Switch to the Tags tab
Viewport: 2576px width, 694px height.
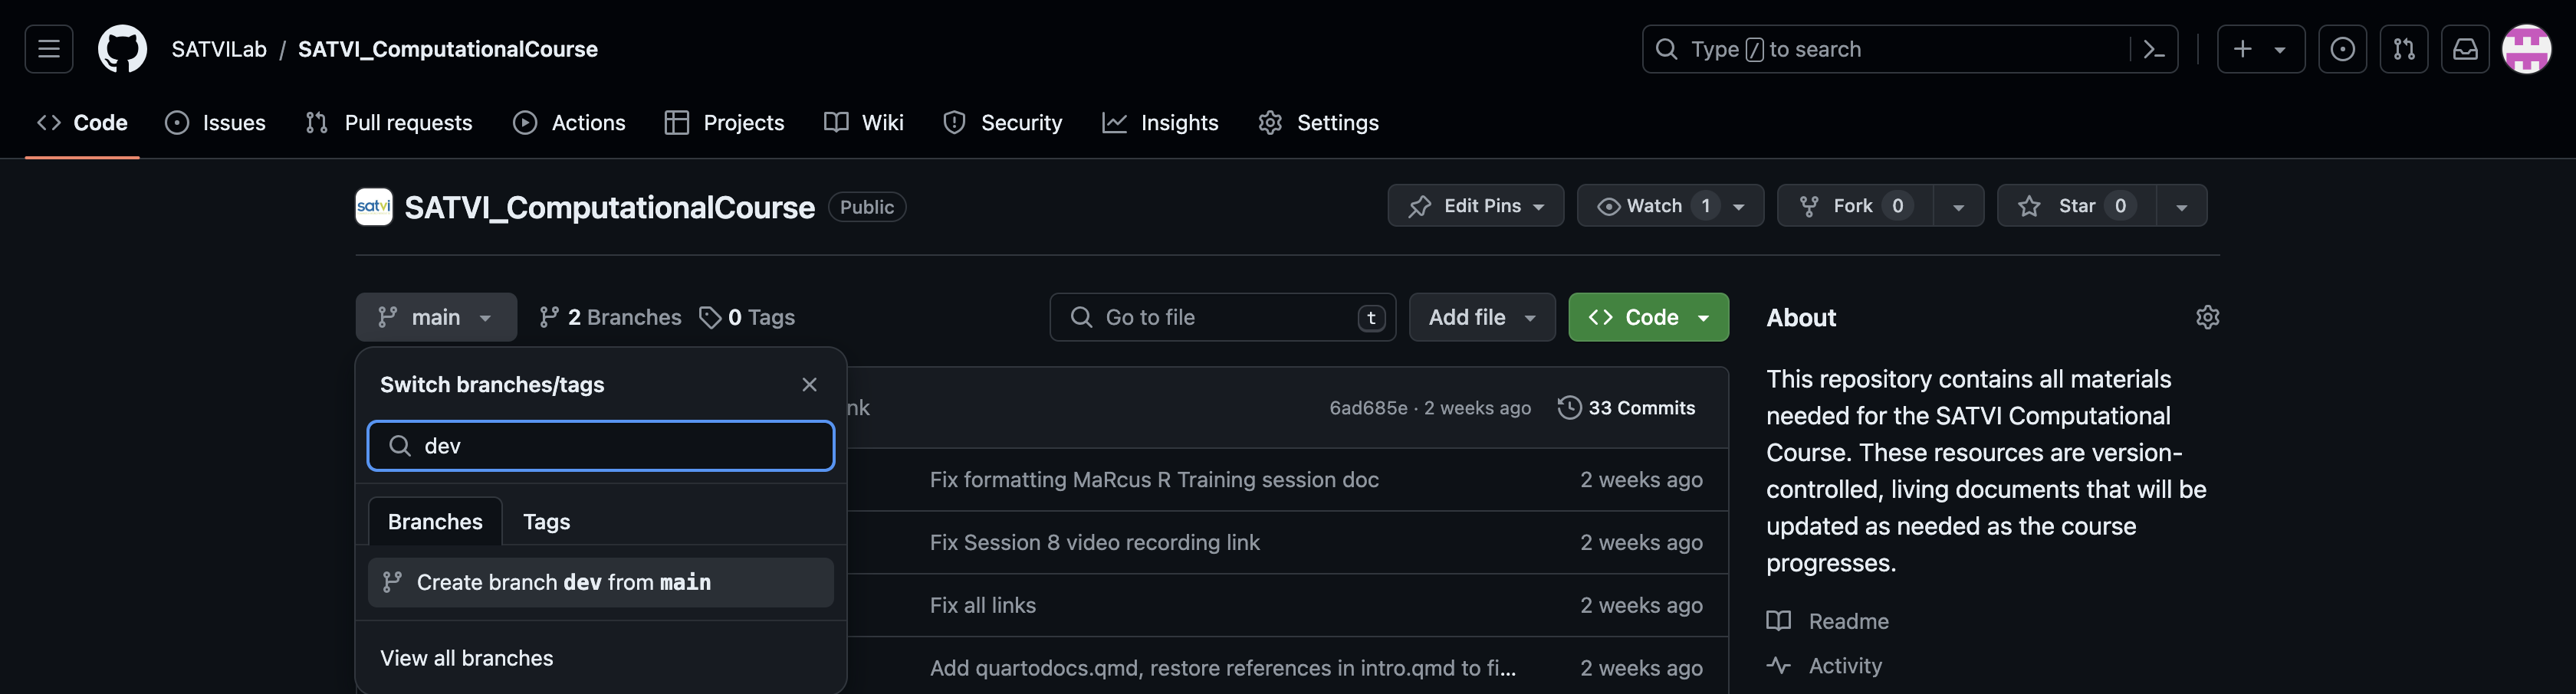click(x=546, y=521)
